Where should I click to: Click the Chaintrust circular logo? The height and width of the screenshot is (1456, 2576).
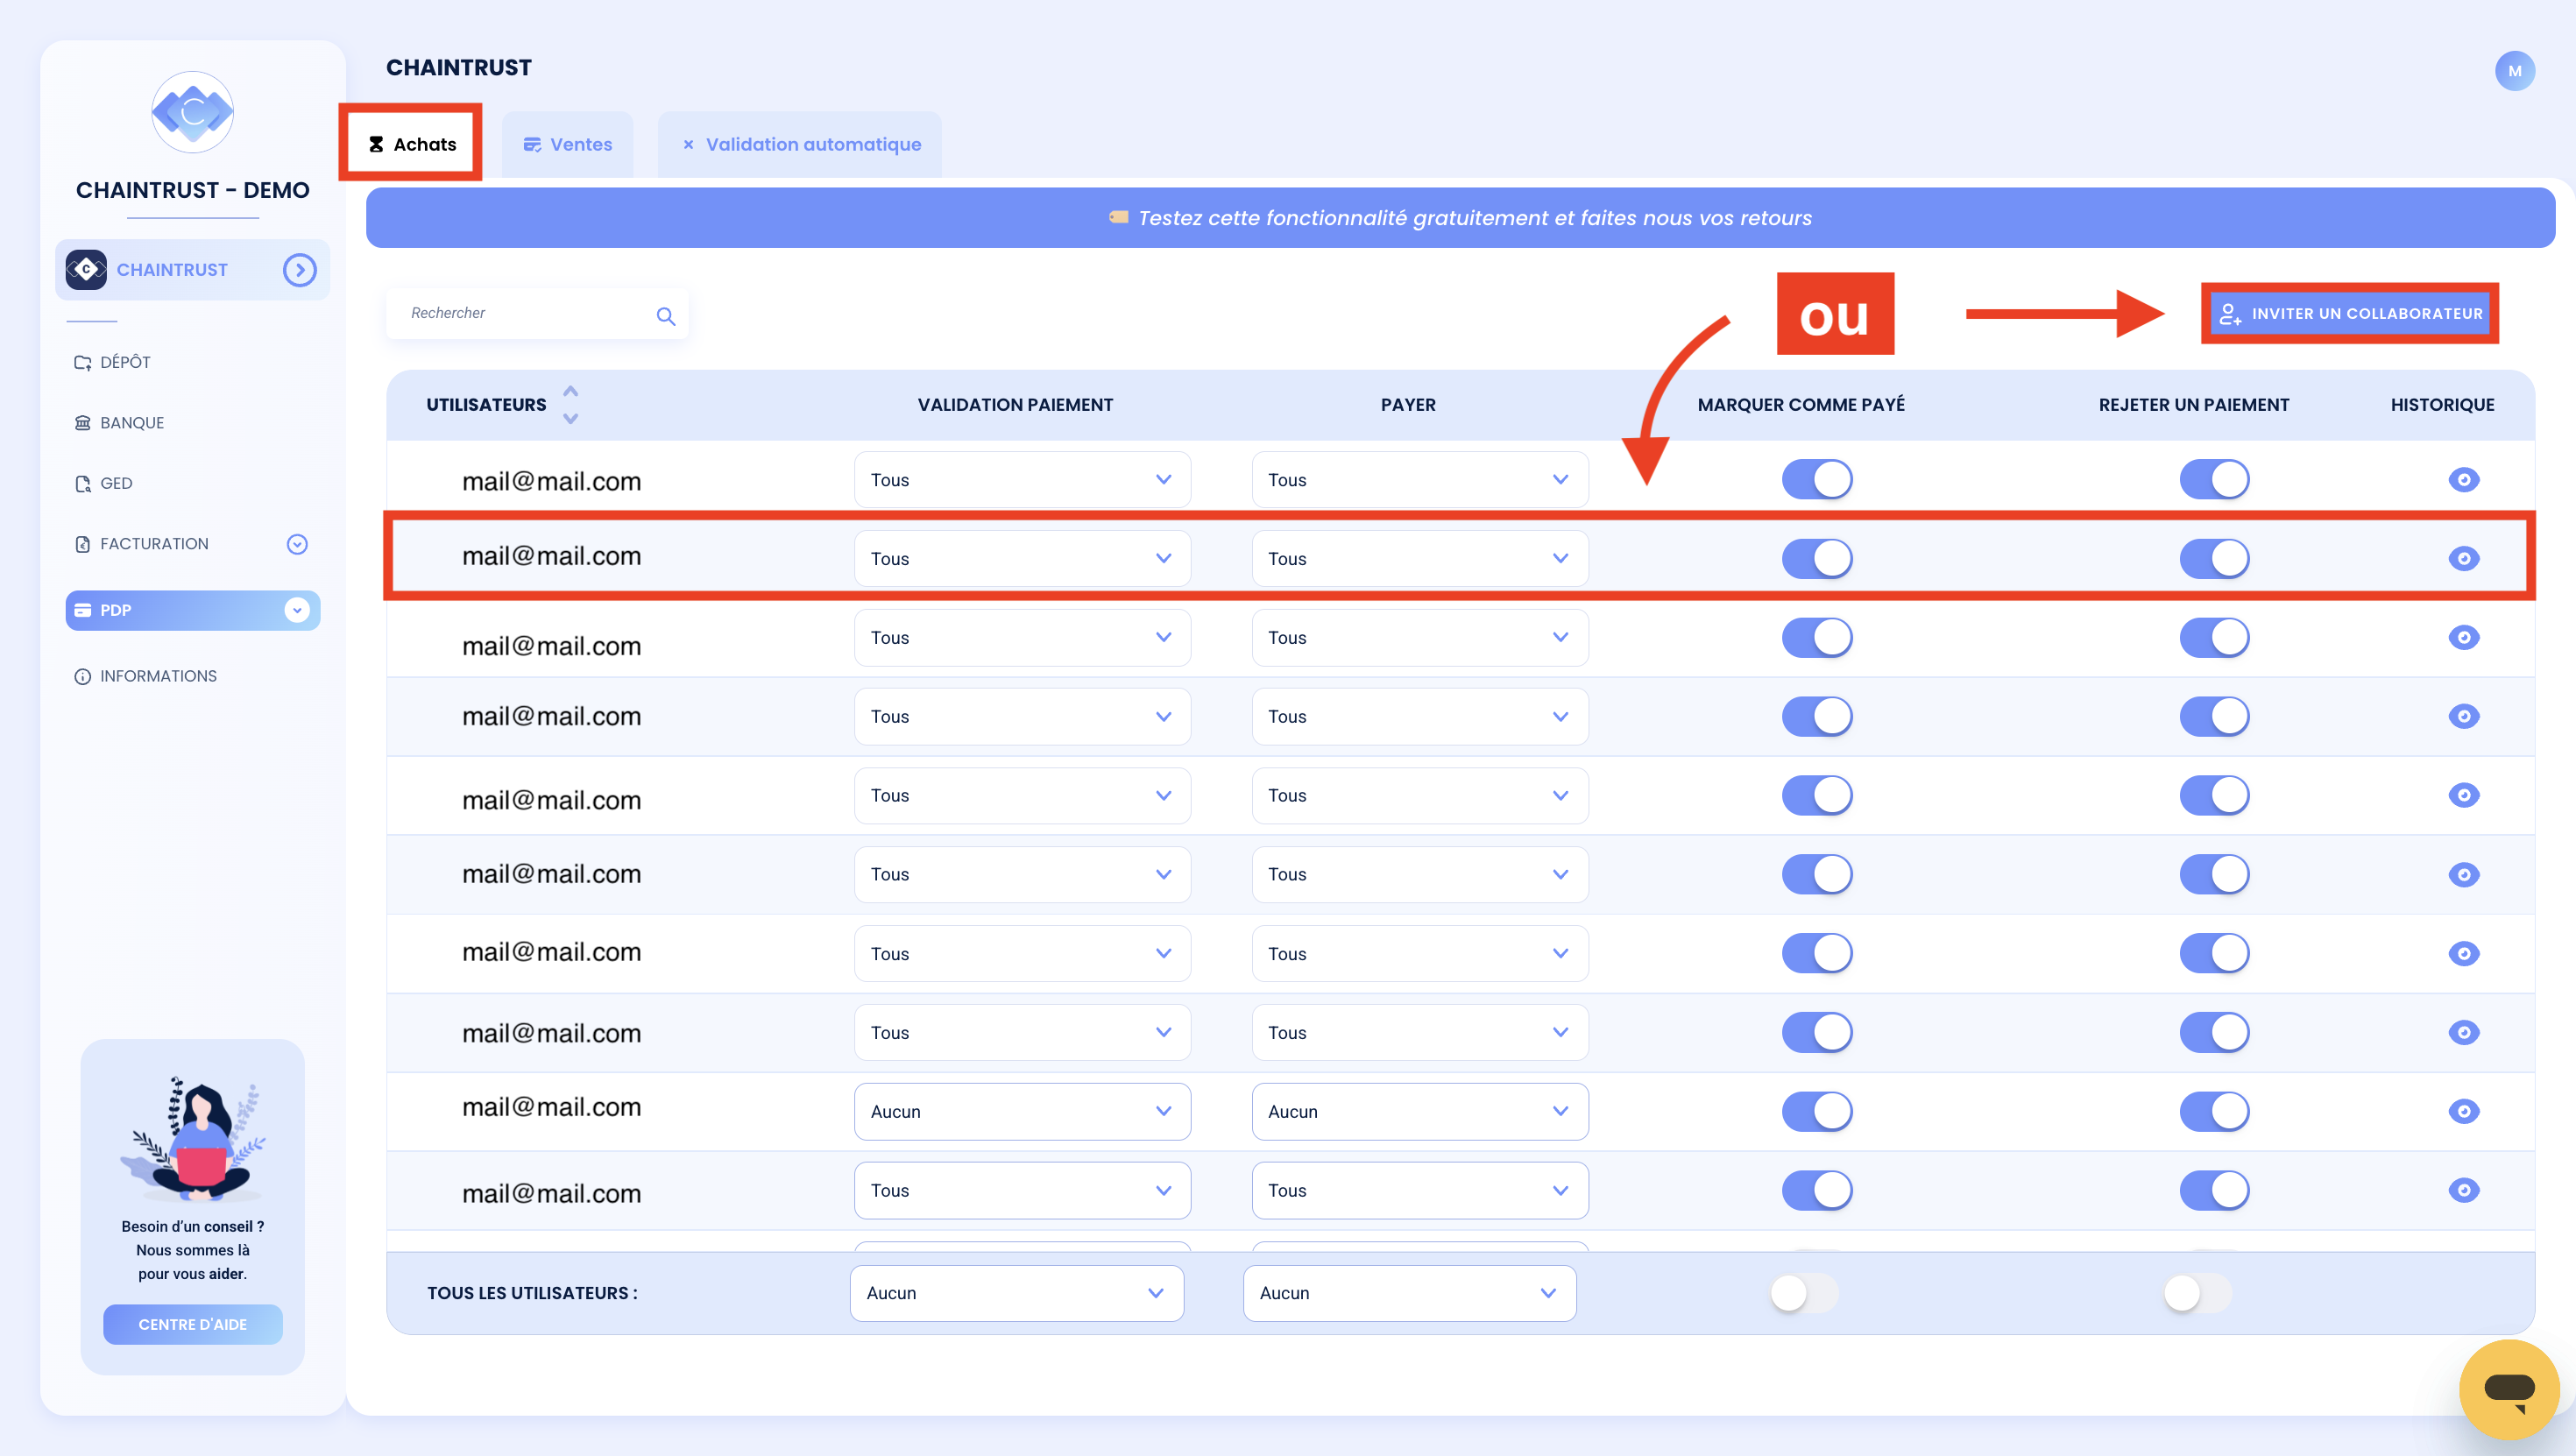click(x=192, y=112)
